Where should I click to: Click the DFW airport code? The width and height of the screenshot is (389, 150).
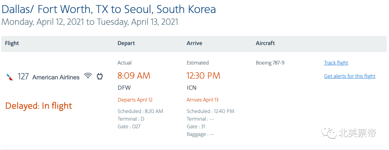point(124,88)
